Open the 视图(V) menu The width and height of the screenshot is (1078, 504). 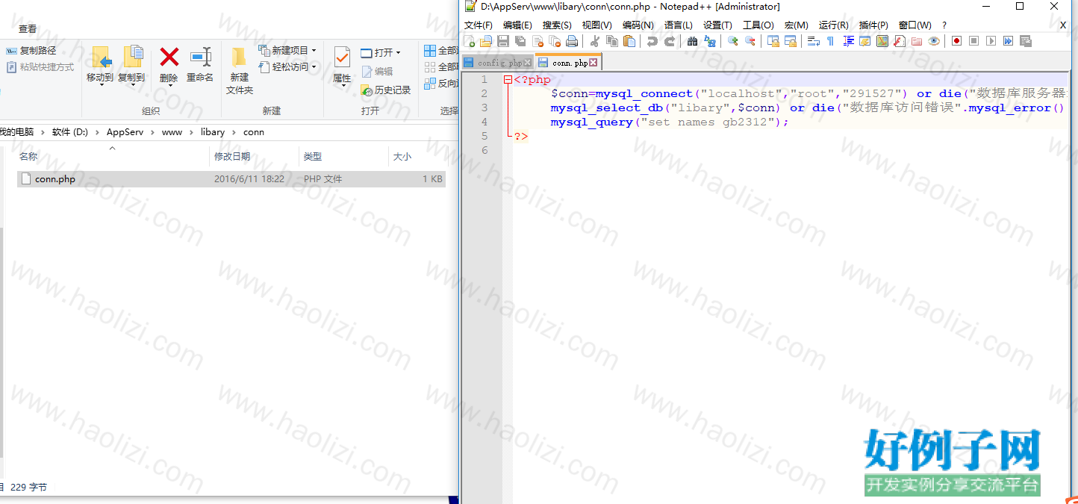pyautogui.click(x=596, y=25)
